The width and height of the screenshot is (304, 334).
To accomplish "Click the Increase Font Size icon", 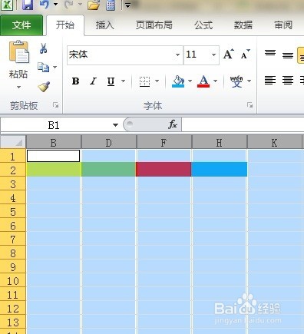I will pyautogui.click(x=229, y=55).
